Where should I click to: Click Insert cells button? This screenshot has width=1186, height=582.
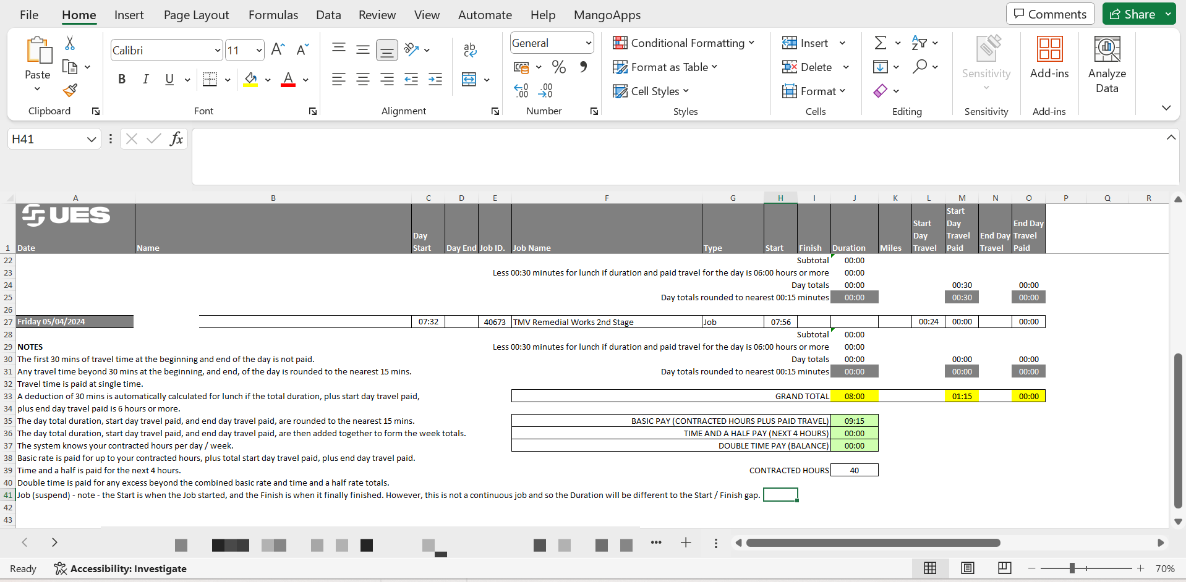point(806,43)
